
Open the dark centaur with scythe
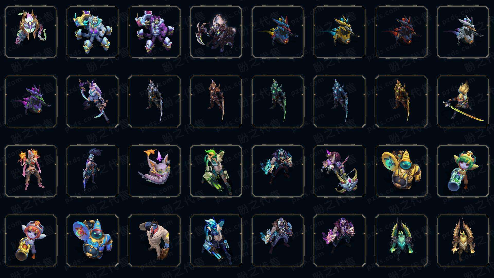coord(216,32)
